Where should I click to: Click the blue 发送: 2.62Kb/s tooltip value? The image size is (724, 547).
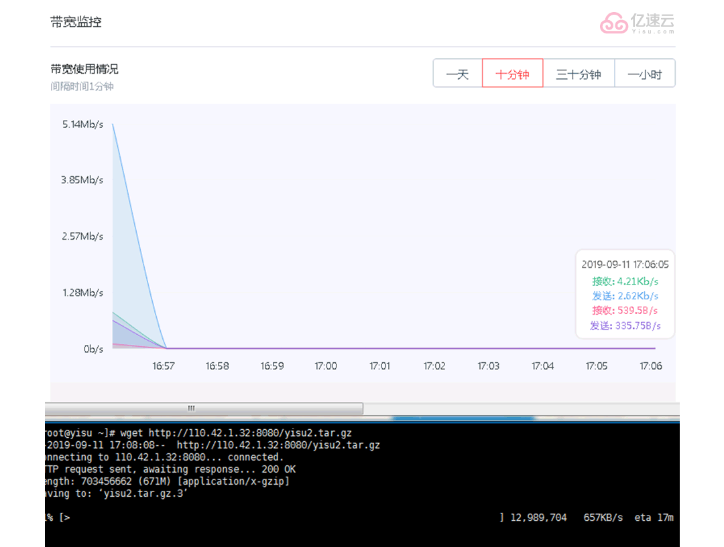[625, 296]
